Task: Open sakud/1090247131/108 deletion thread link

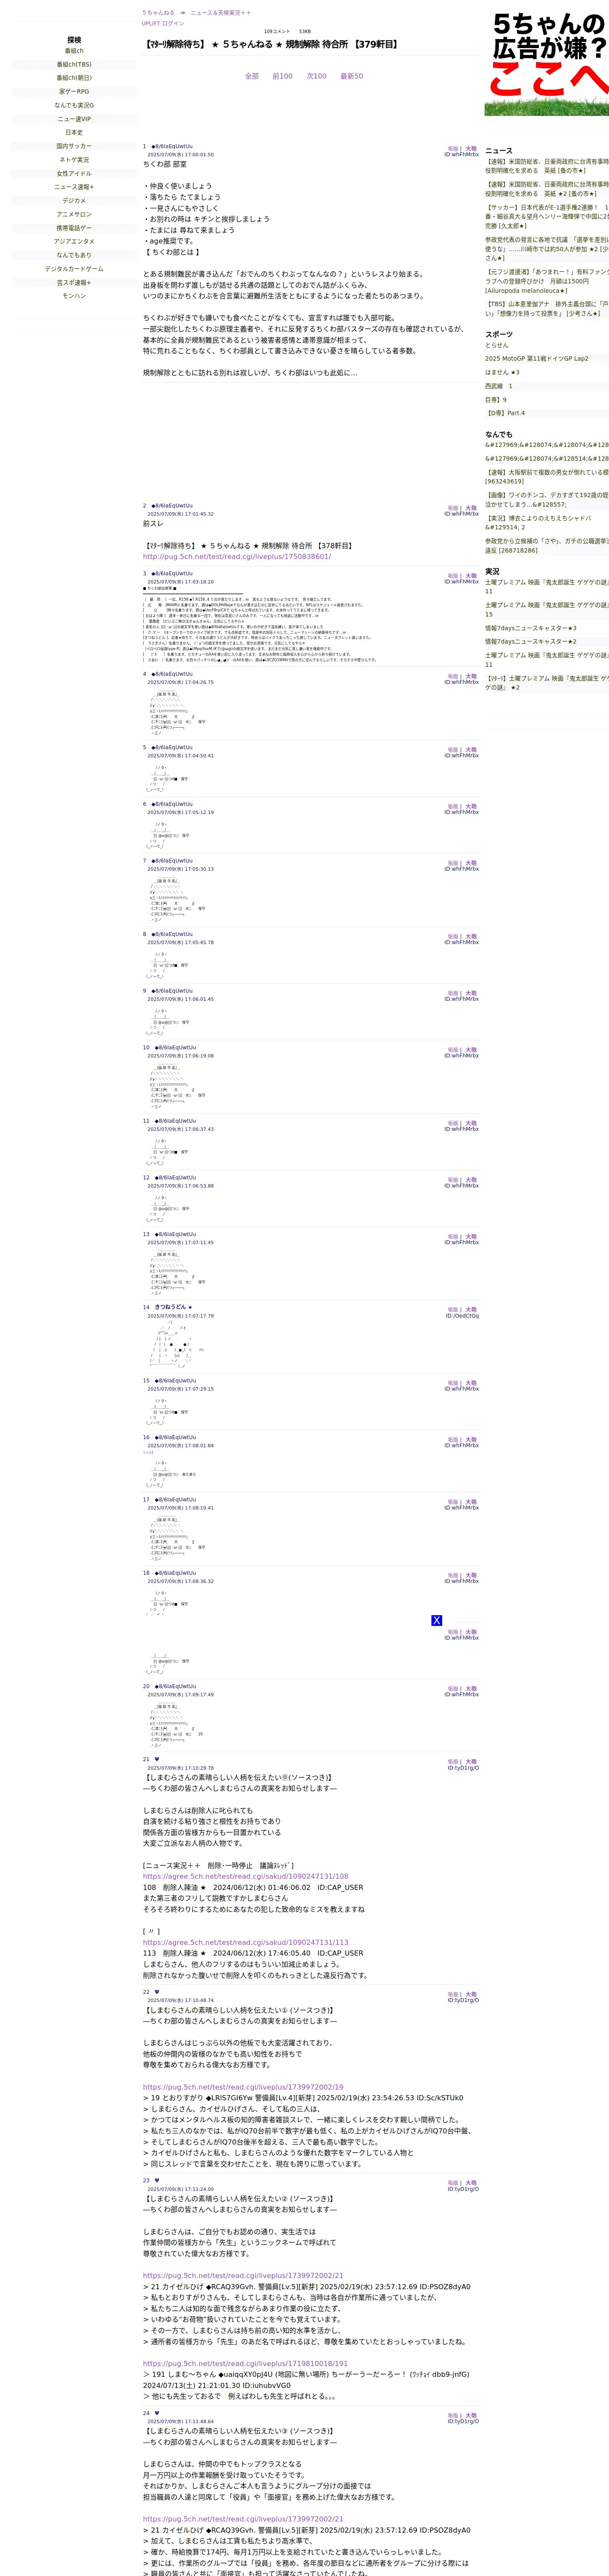Action: click(x=246, y=1877)
